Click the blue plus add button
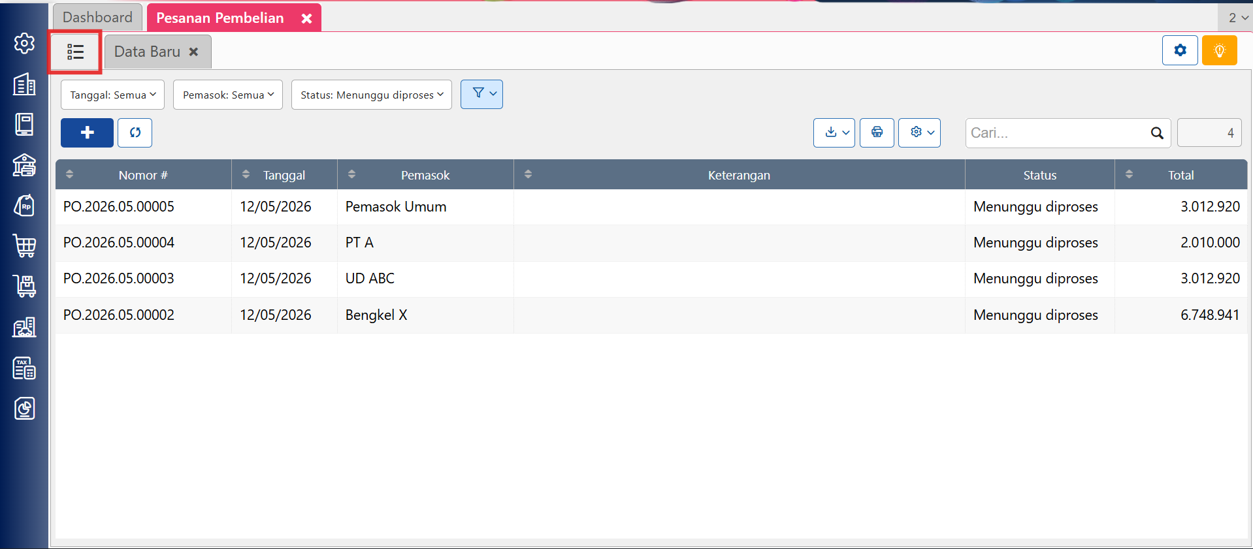1253x549 pixels. tap(87, 133)
